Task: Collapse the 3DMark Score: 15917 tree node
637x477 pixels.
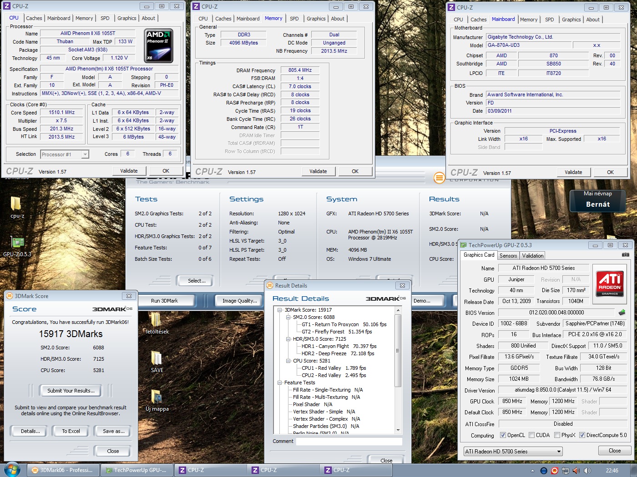Action: point(280,310)
